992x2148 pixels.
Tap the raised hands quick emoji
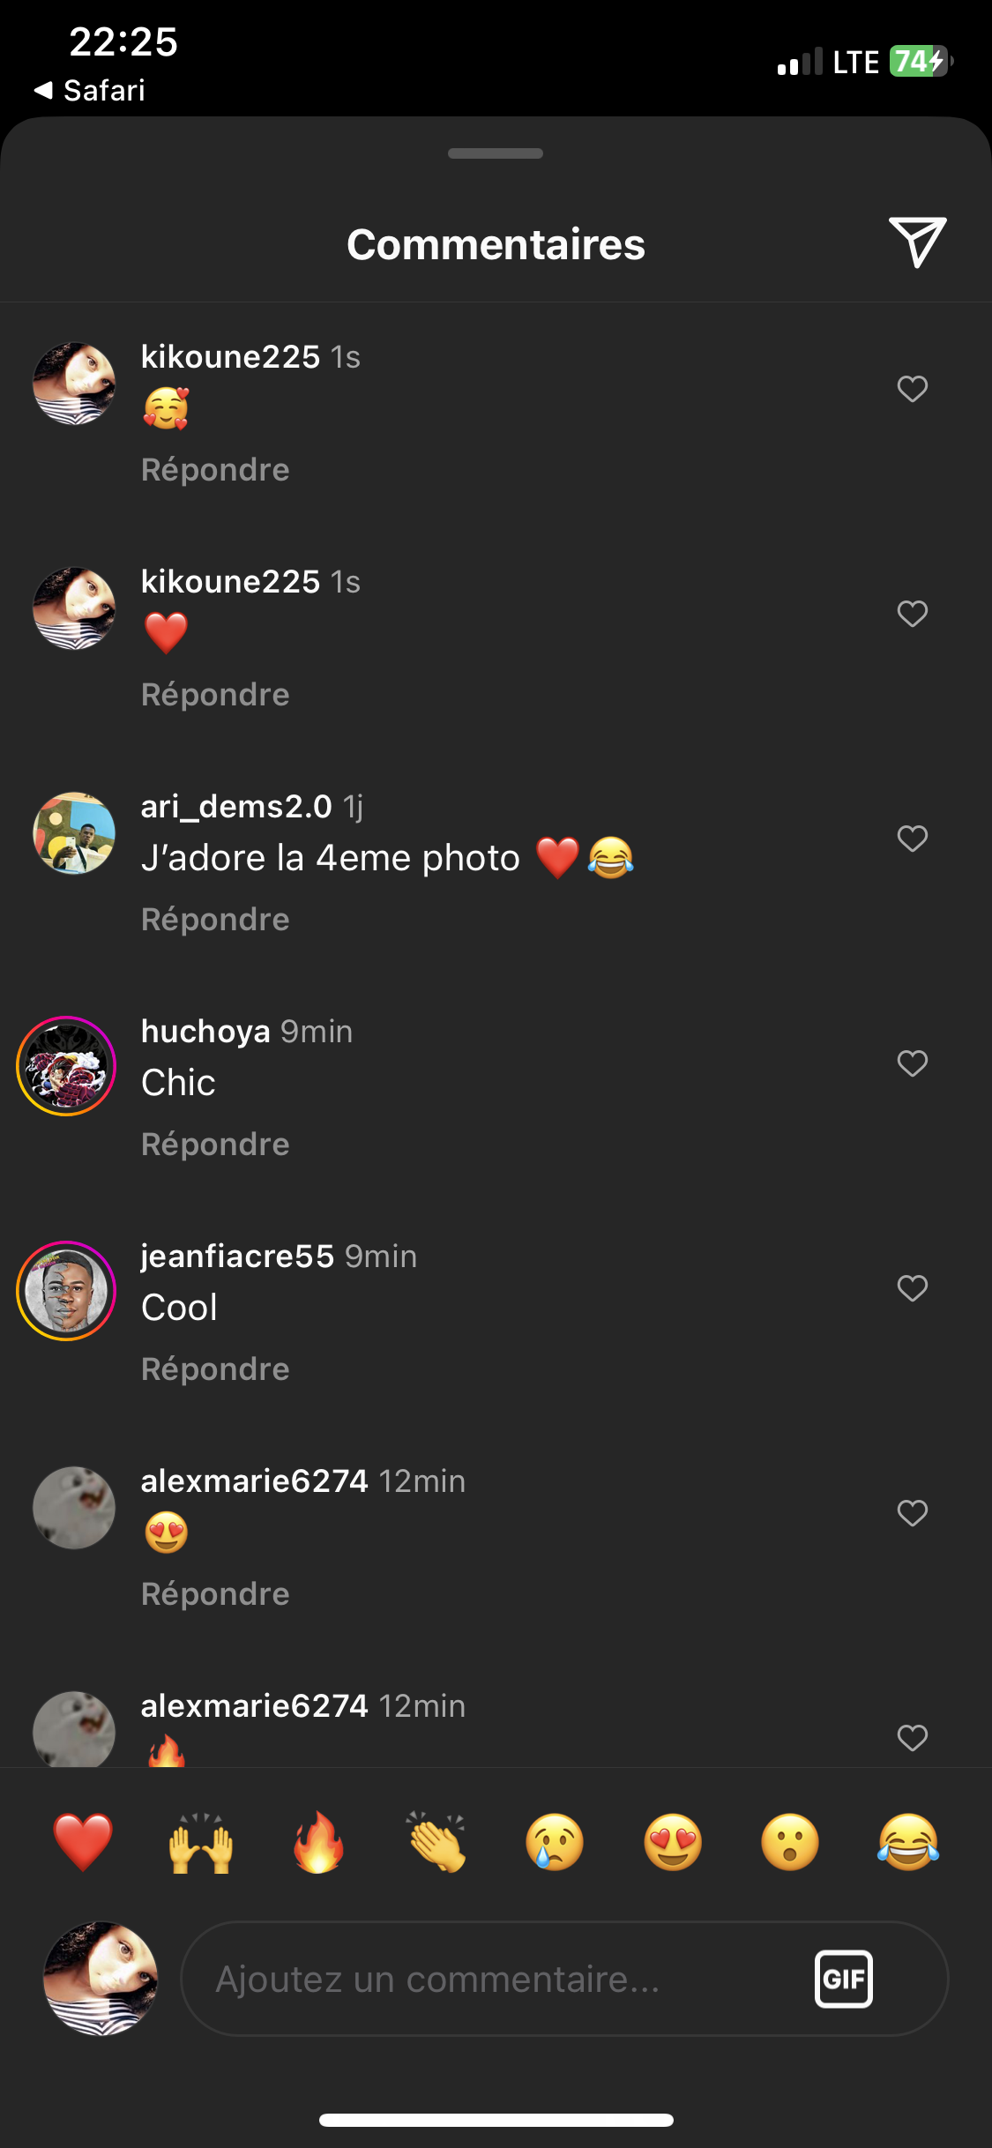[201, 1842]
